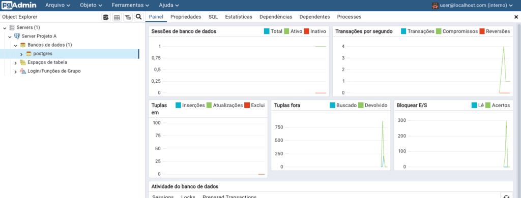Click the Acertos legend color swatch
Viewport: 521px width, 198px height.
click(x=488, y=105)
